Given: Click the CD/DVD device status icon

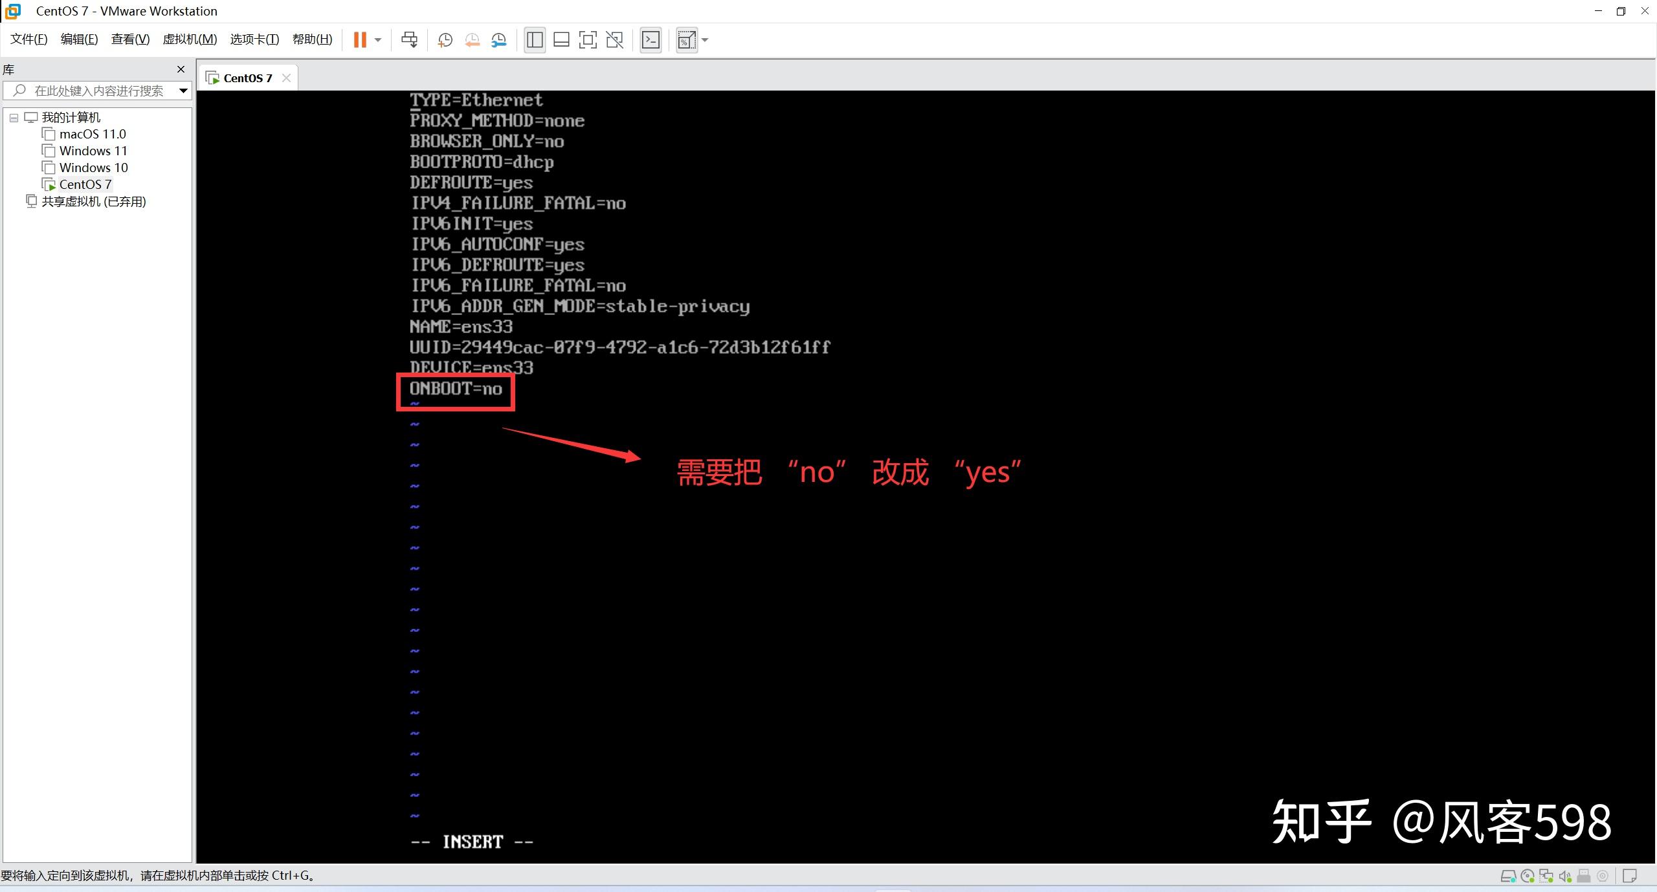Looking at the screenshot, I should [x=1526, y=876].
